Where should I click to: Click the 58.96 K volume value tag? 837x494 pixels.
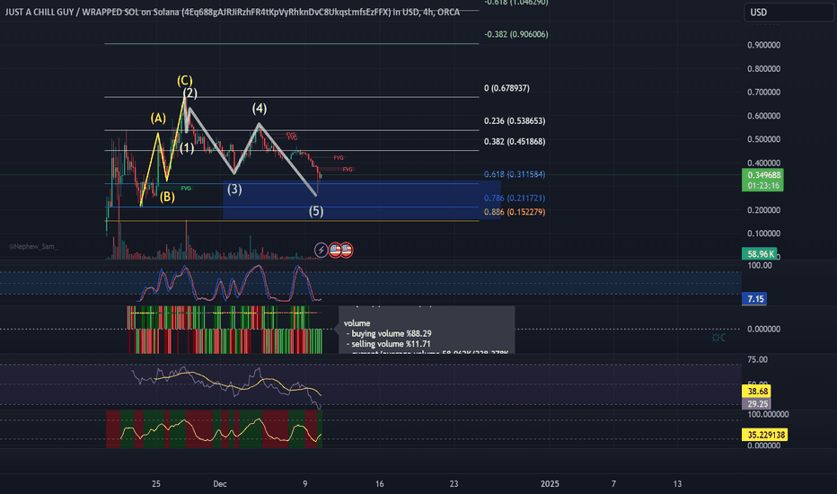(x=759, y=253)
